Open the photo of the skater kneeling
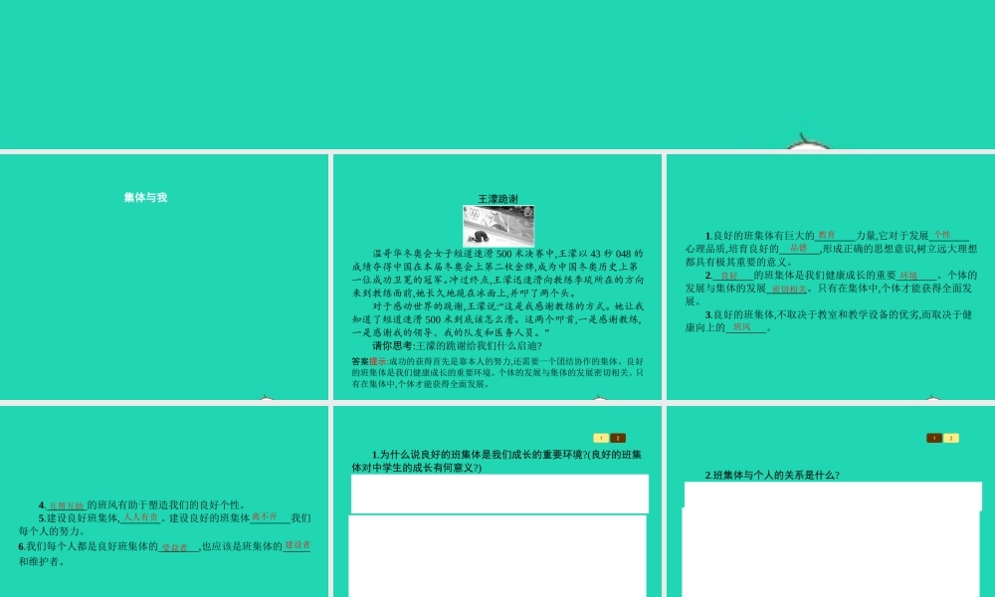The width and height of the screenshot is (995, 597). pos(498,226)
